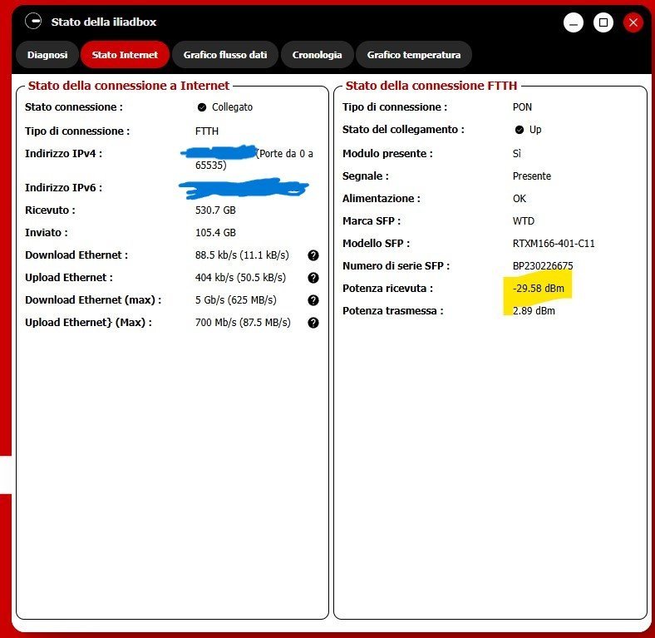
Task: Click the Up link status indicator dot
Action: point(519,130)
